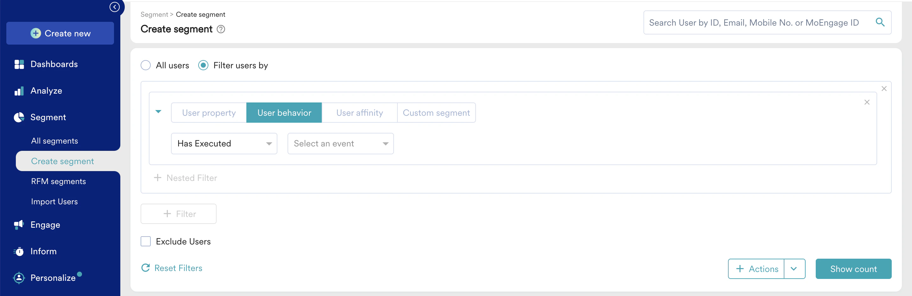Screen dimensions: 912x296
Task: Enable the Exclude Users checkbox
Action: click(146, 241)
